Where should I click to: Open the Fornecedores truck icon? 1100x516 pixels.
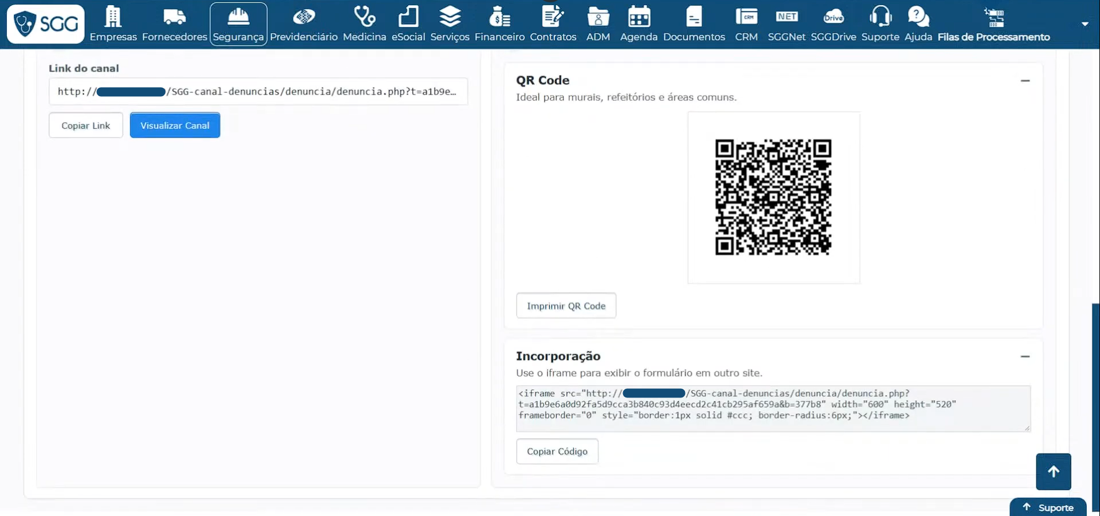click(x=174, y=17)
